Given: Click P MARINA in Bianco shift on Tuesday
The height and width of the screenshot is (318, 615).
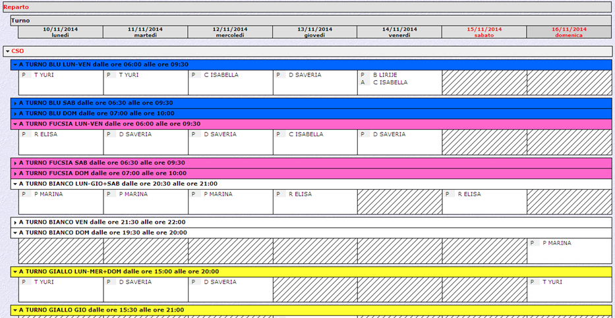Looking at the screenshot, I should click(x=133, y=194).
